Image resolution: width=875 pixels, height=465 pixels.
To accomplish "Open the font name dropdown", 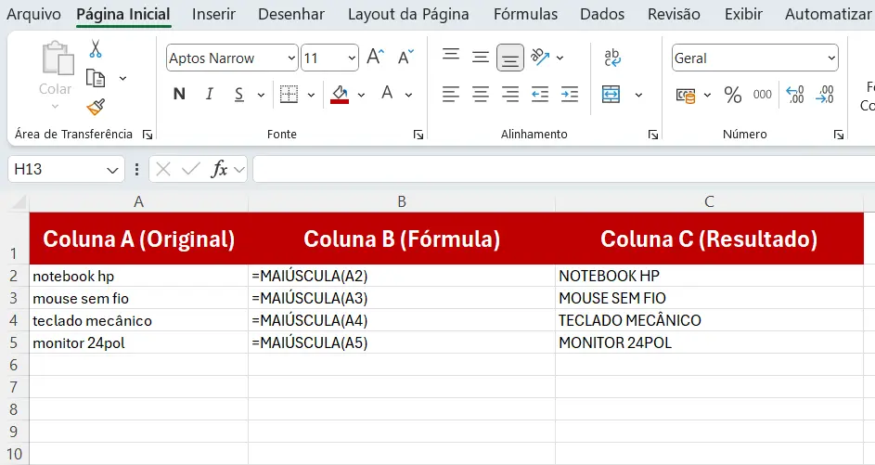I will [290, 58].
